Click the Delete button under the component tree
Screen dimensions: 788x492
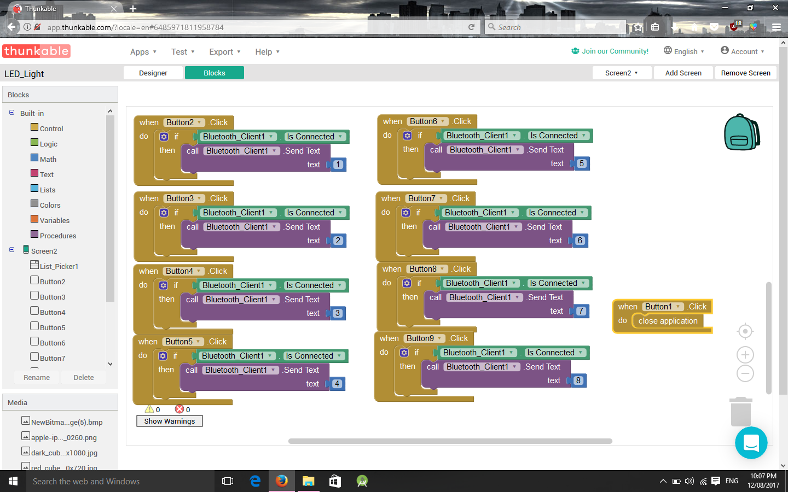pyautogui.click(x=84, y=377)
